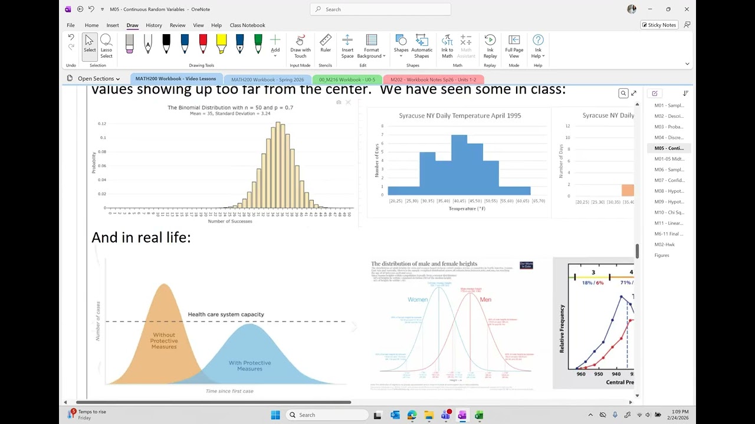Switch to the Home ribbon tab
Image resolution: width=755 pixels, height=424 pixels.
click(x=91, y=25)
